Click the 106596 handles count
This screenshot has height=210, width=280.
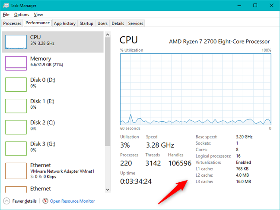click(180, 163)
